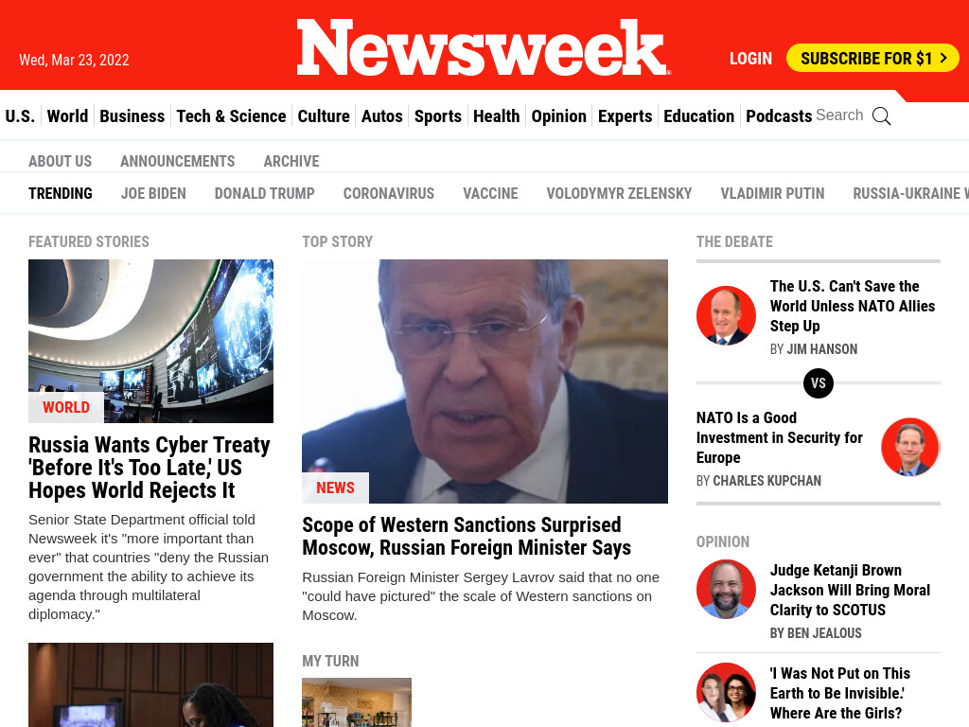The width and height of the screenshot is (969, 727).
Task: Read the Western Sanctions headline story
Action: click(467, 536)
